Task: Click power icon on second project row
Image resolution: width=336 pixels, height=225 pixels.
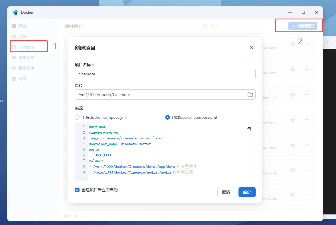Action: 293,69
